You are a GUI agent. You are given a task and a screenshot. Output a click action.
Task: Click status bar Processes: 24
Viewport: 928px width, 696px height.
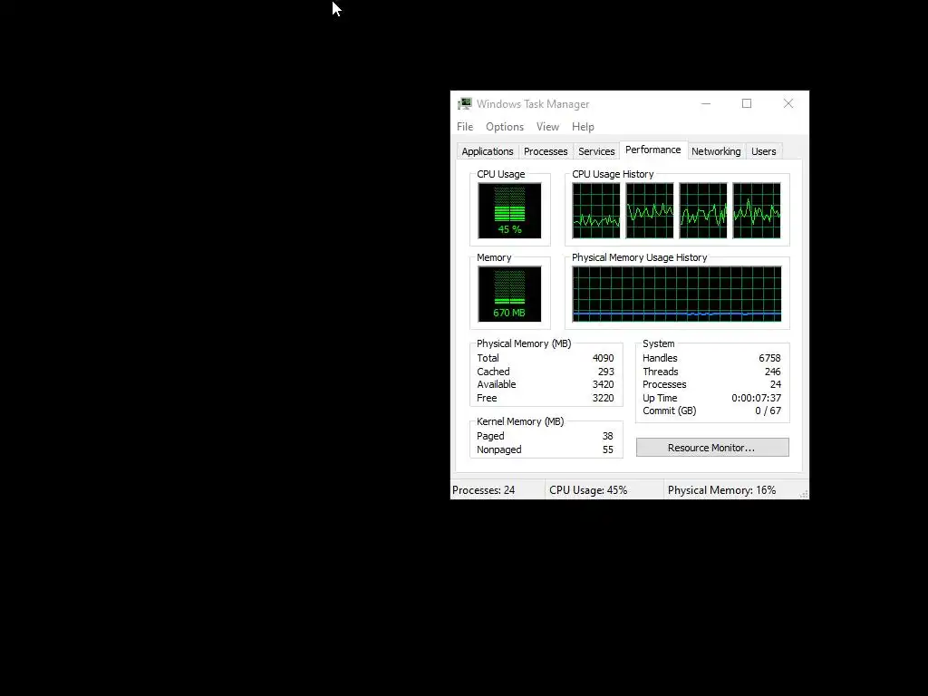(484, 490)
